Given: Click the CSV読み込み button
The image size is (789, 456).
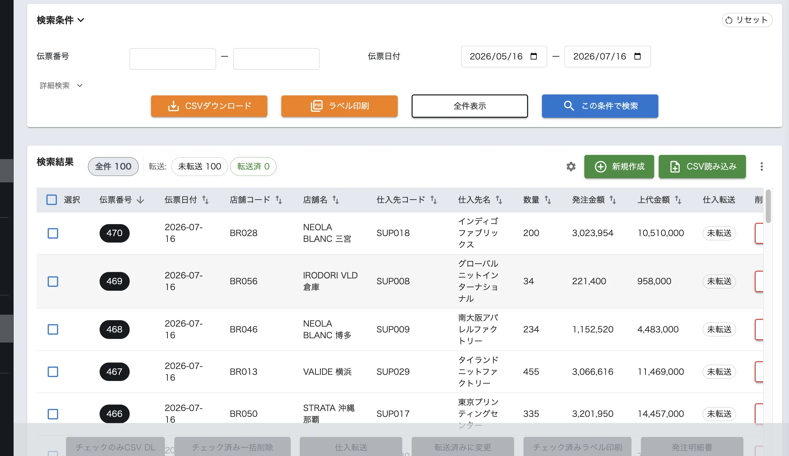Looking at the screenshot, I should click(702, 167).
